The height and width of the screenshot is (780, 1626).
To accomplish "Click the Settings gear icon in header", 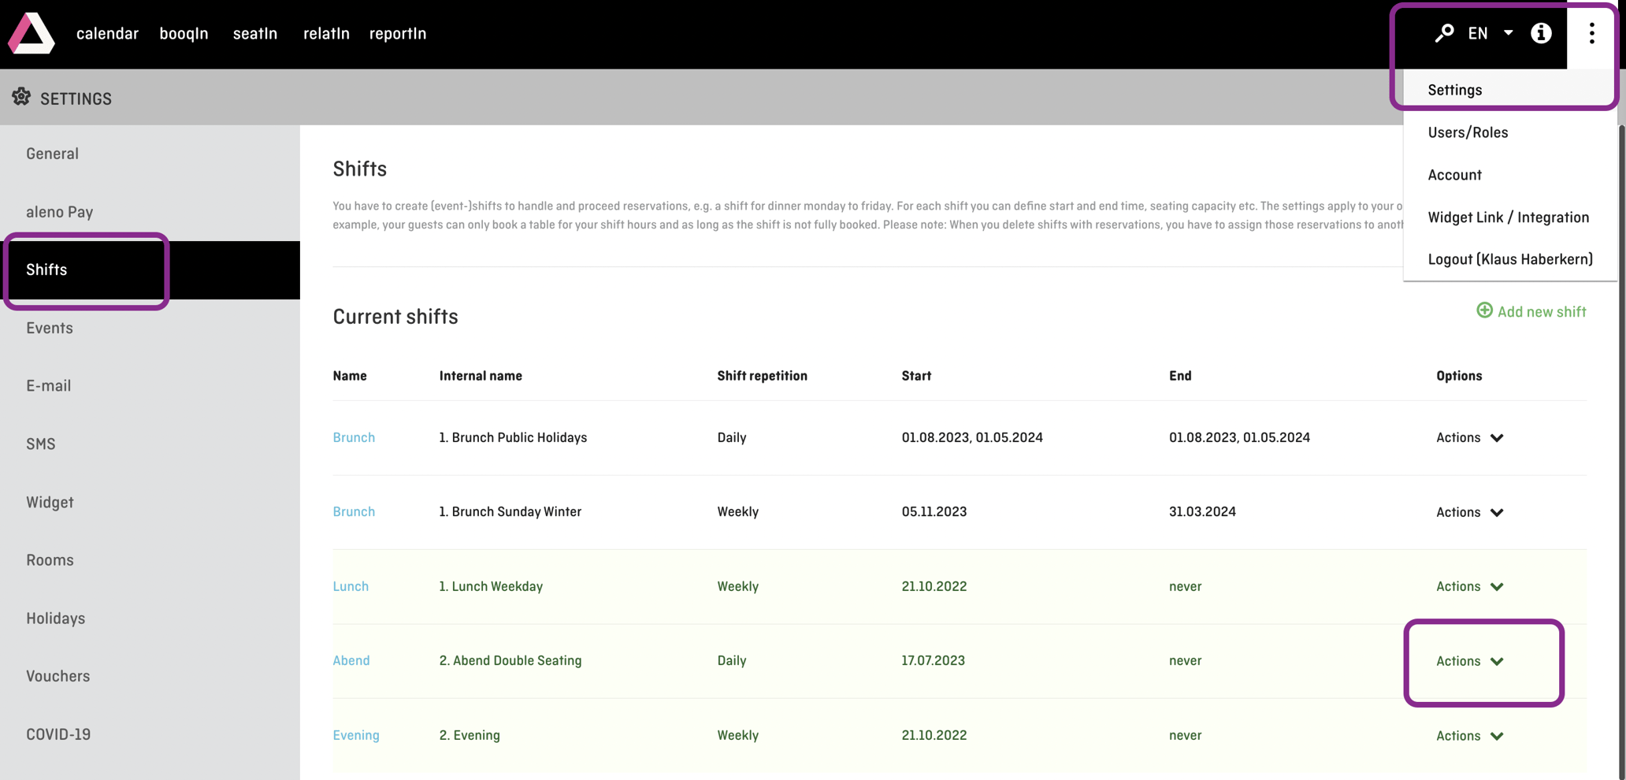I will (21, 97).
